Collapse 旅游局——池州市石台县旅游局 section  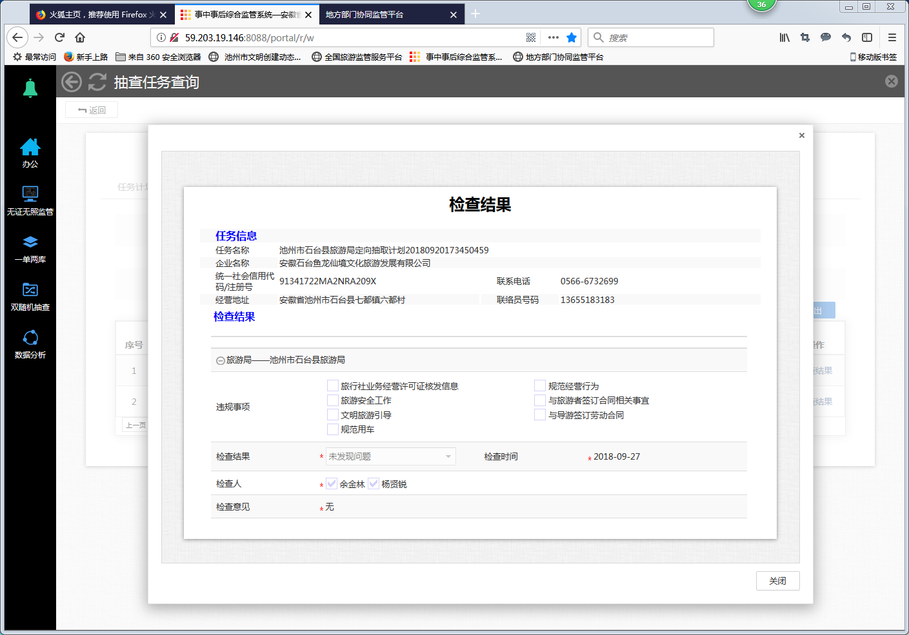pos(221,360)
